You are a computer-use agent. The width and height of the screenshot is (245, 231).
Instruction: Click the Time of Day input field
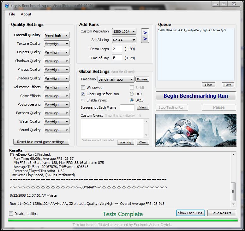tap(117, 58)
